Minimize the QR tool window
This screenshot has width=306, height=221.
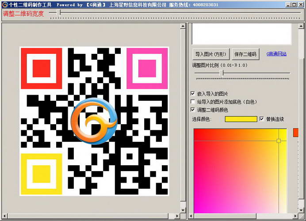[x=288, y=5]
